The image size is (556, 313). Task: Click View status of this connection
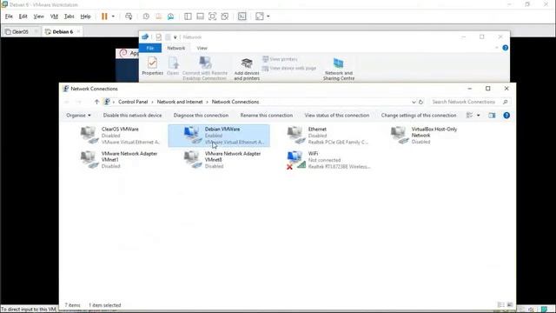[x=337, y=116]
